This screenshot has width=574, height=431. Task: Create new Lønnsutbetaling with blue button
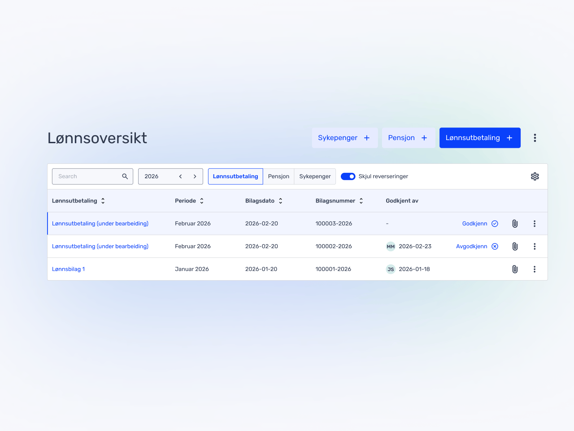pyautogui.click(x=479, y=138)
